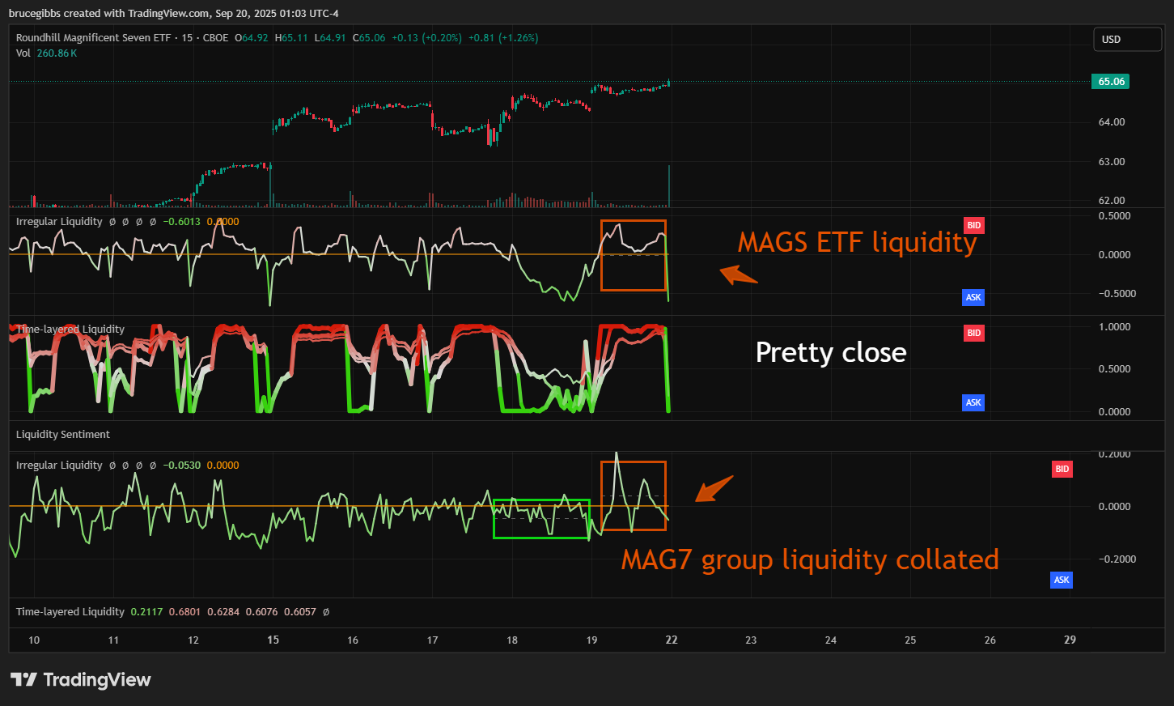Select the MAG7 group liquidity collated text label
The image size is (1174, 706).
pos(810,560)
